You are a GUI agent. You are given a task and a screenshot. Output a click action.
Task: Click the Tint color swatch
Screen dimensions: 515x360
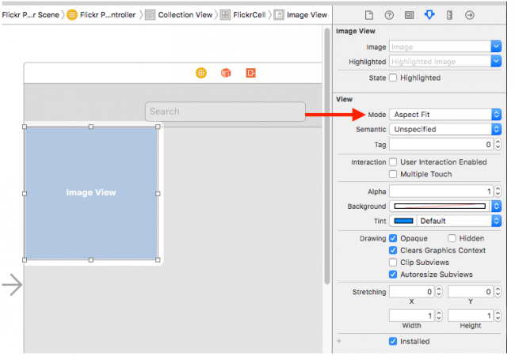point(403,221)
